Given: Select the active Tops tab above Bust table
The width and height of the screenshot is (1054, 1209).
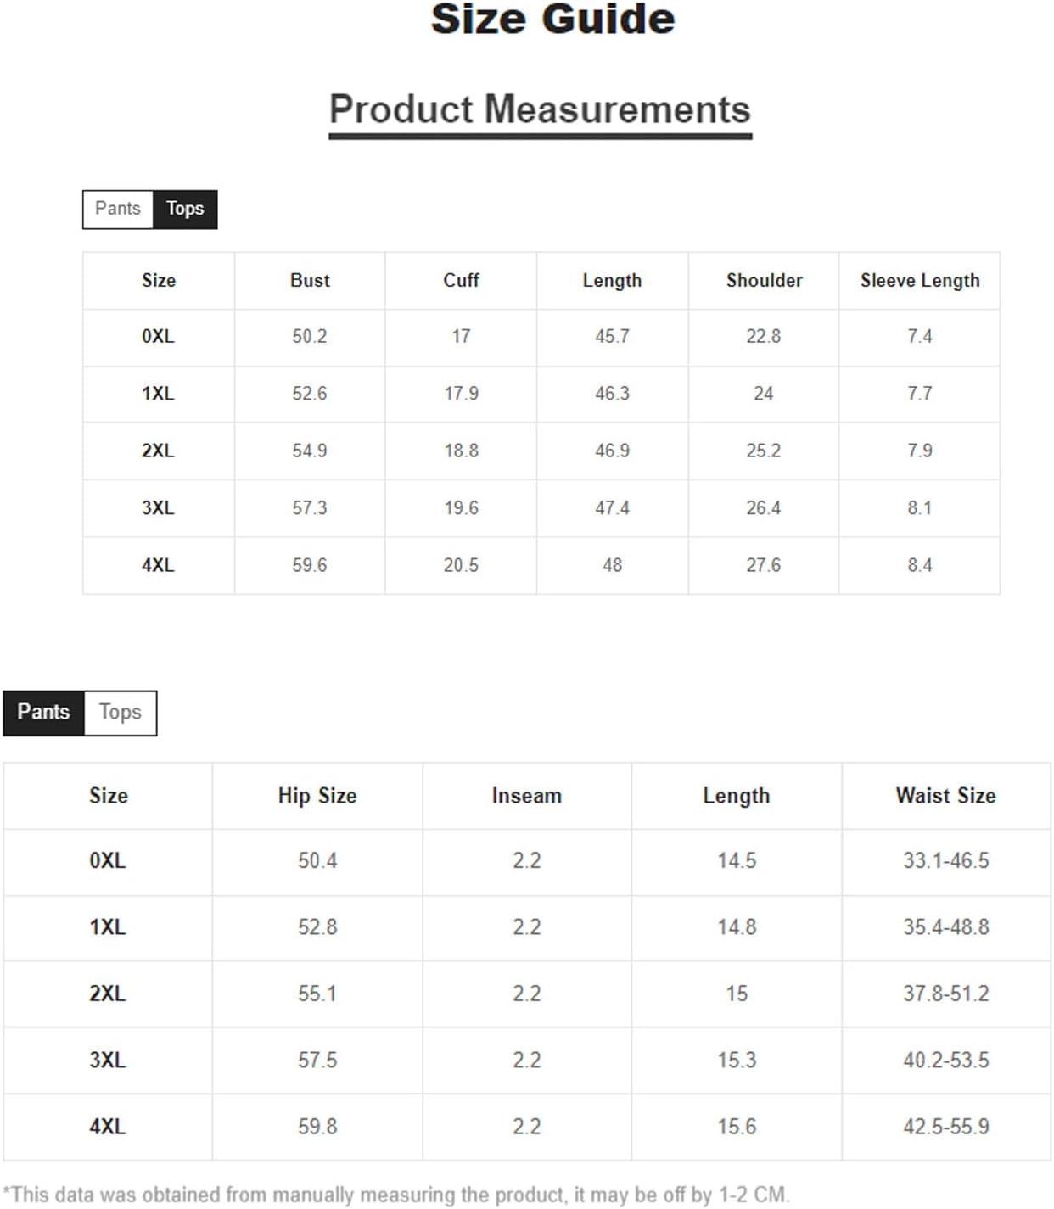Looking at the screenshot, I should click(x=185, y=209).
